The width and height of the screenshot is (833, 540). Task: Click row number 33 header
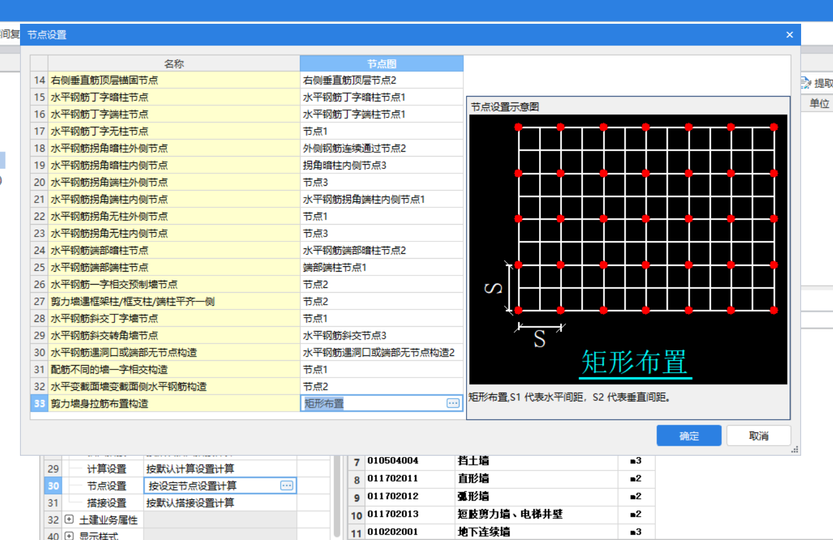[39, 403]
